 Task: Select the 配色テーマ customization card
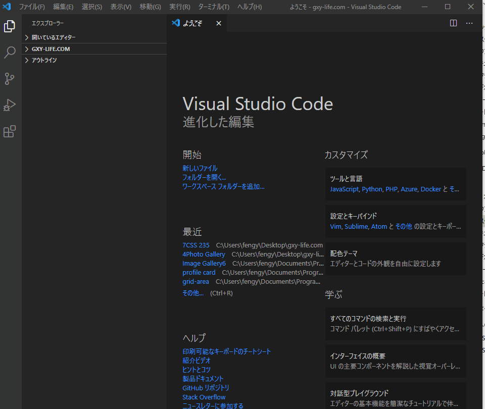click(x=396, y=259)
